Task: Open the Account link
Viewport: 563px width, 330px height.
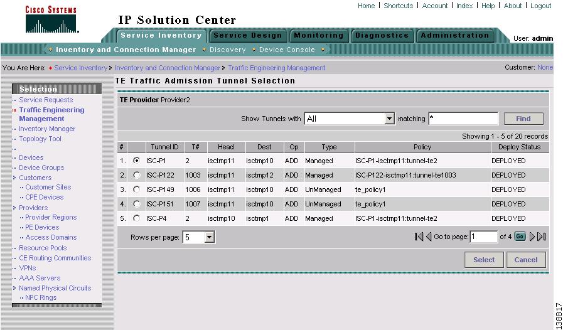Action: tap(435, 6)
